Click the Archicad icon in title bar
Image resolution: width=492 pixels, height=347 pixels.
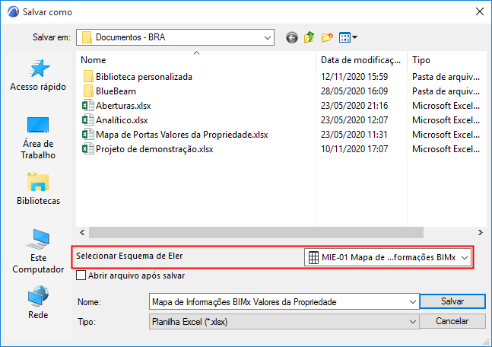(x=13, y=12)
